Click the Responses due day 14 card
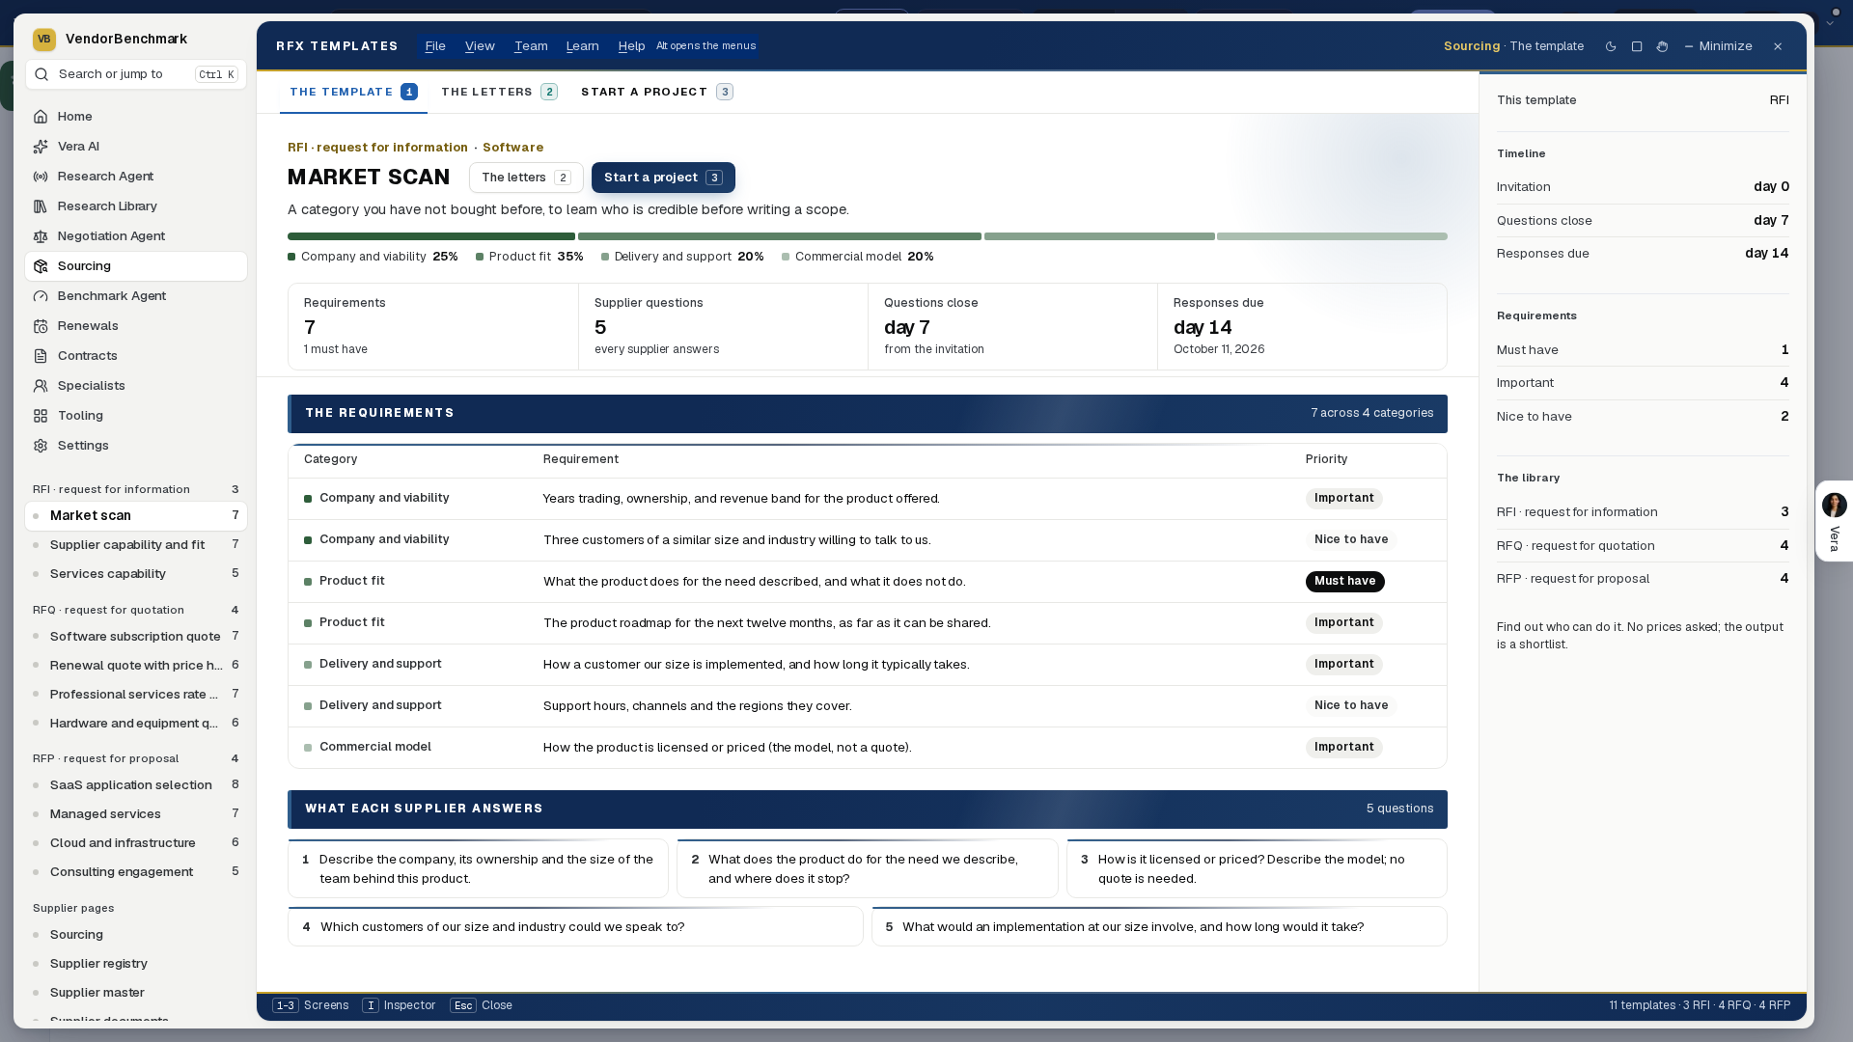Image resolution: width=1853 pixels, height=1042 pixels. 1302,326
